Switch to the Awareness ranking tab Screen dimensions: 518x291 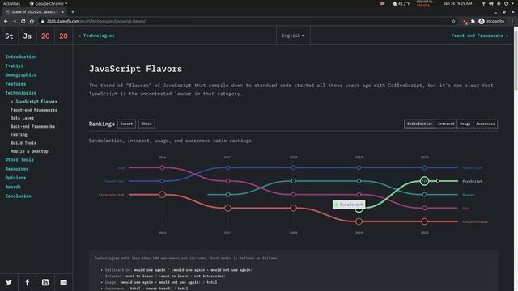486,124
